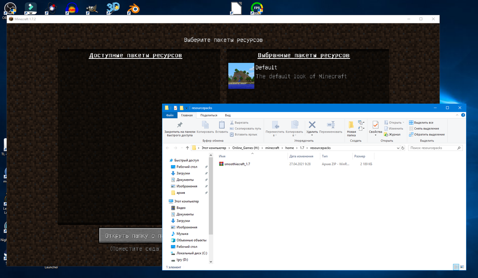Click navigation pane scrollbar down arrow
The width and height of the screenshot is (478, 278).
click(211, 261)
